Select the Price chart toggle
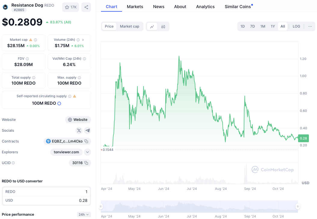The width and height of the screenshot is (317, 219). click(x=109, y=26)
